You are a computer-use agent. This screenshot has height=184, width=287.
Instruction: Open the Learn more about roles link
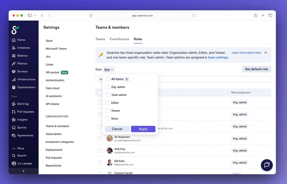[x=246, y=53]
